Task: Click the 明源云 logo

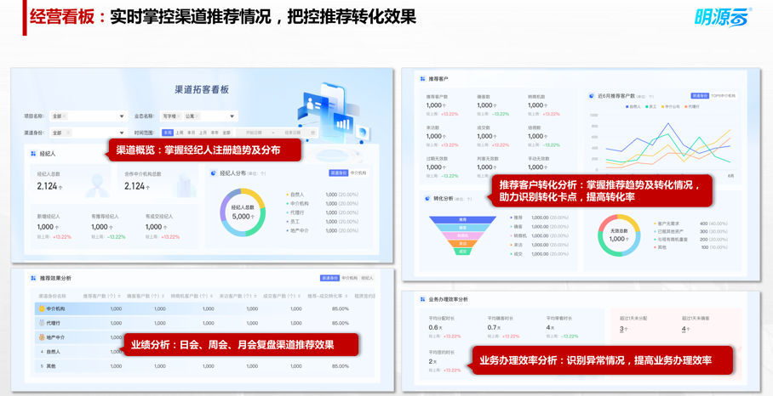Action: tap(723, 17)
